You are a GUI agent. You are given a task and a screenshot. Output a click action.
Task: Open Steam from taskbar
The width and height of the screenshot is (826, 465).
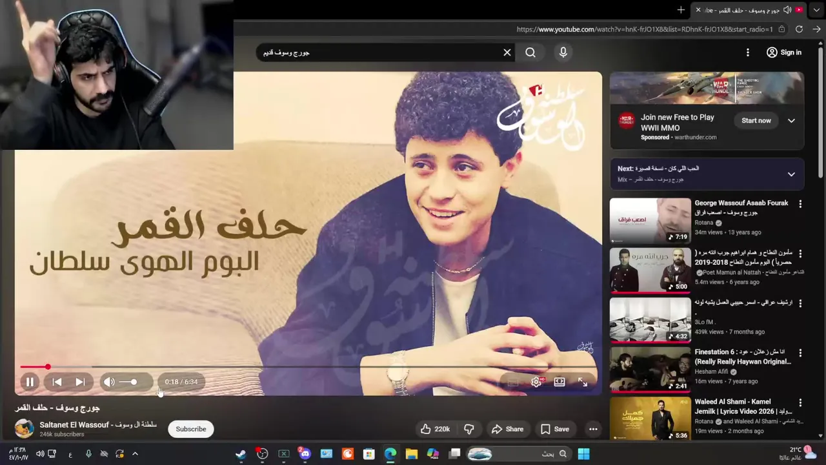point(241,454)
